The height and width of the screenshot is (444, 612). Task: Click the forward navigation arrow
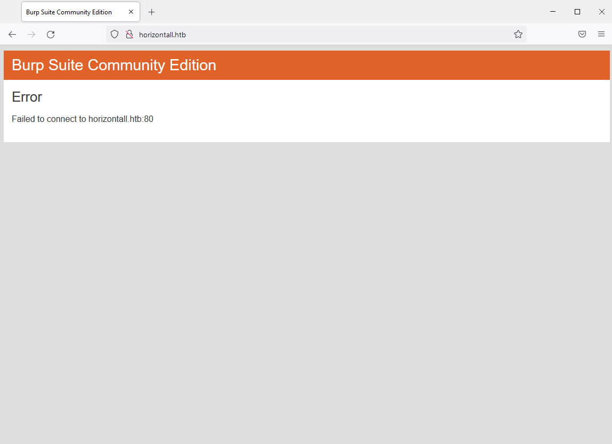click(x=31, y=35)
